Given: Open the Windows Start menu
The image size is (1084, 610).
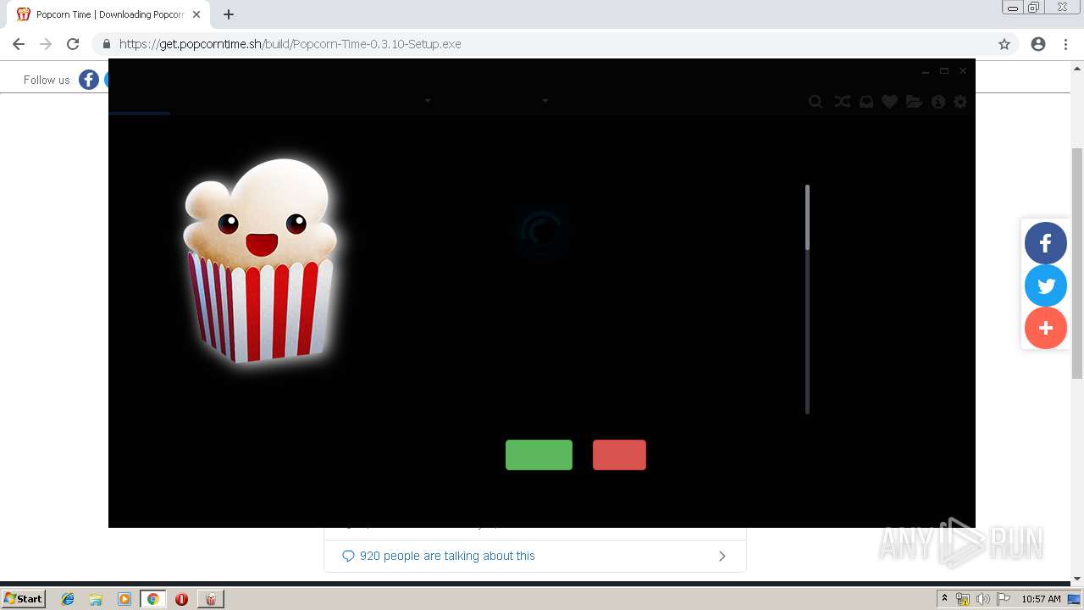Looking at the screenshot, I should coord(23,598).
